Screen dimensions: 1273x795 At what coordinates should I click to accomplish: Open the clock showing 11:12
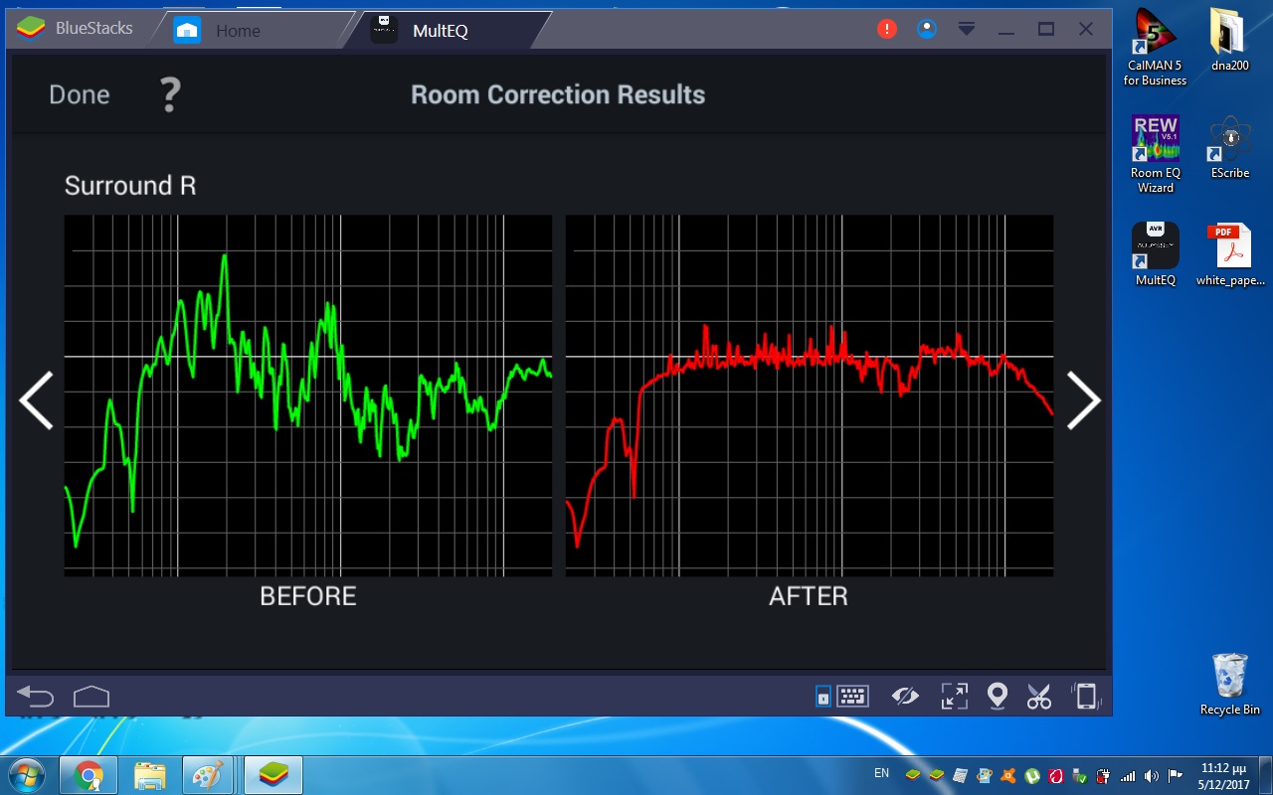pyautogui.click(x=1224, y=775)
